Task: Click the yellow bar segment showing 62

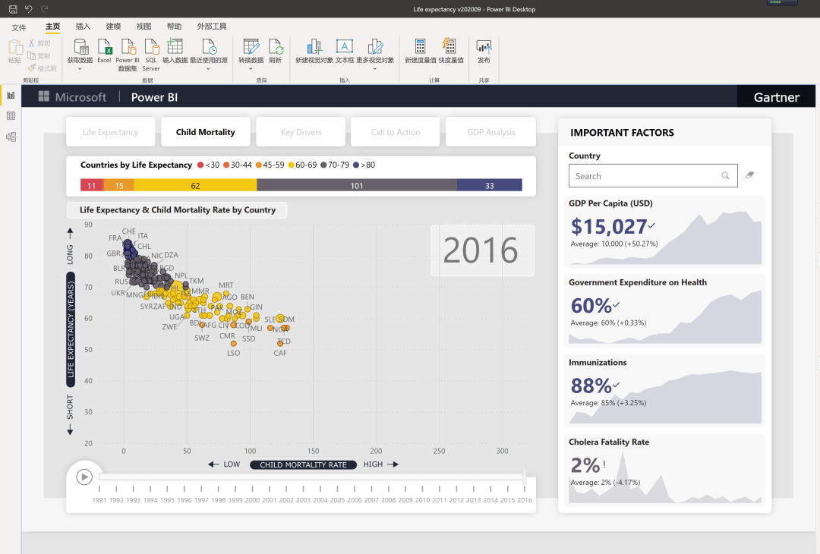Action: point(195,185)
